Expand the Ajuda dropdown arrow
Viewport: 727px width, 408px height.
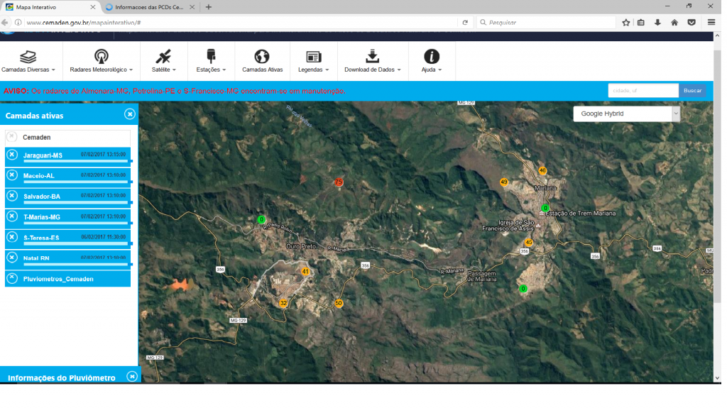[x=440, y=70]
